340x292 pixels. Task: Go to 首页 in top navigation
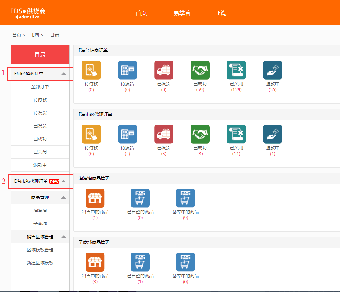click(141, 13)
